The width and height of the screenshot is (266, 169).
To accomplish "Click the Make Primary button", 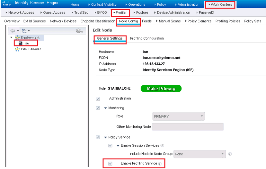I will (161, 89).
